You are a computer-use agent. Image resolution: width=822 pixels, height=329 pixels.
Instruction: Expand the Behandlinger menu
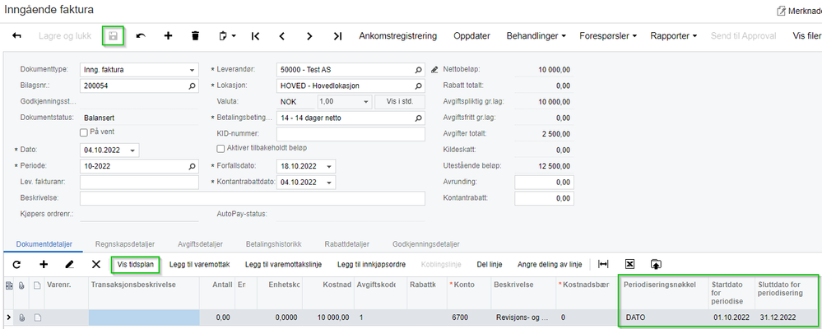tap(536, 35)
